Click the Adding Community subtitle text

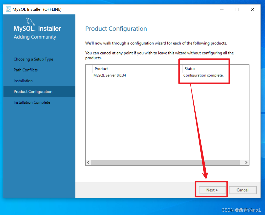pyautogui.click(x=35, y=37)
